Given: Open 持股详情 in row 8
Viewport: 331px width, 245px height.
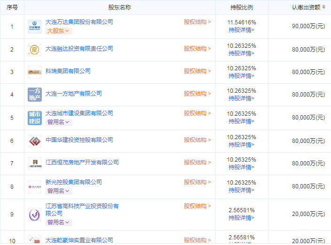Looking at the screenshot, I should coord(241,190).
